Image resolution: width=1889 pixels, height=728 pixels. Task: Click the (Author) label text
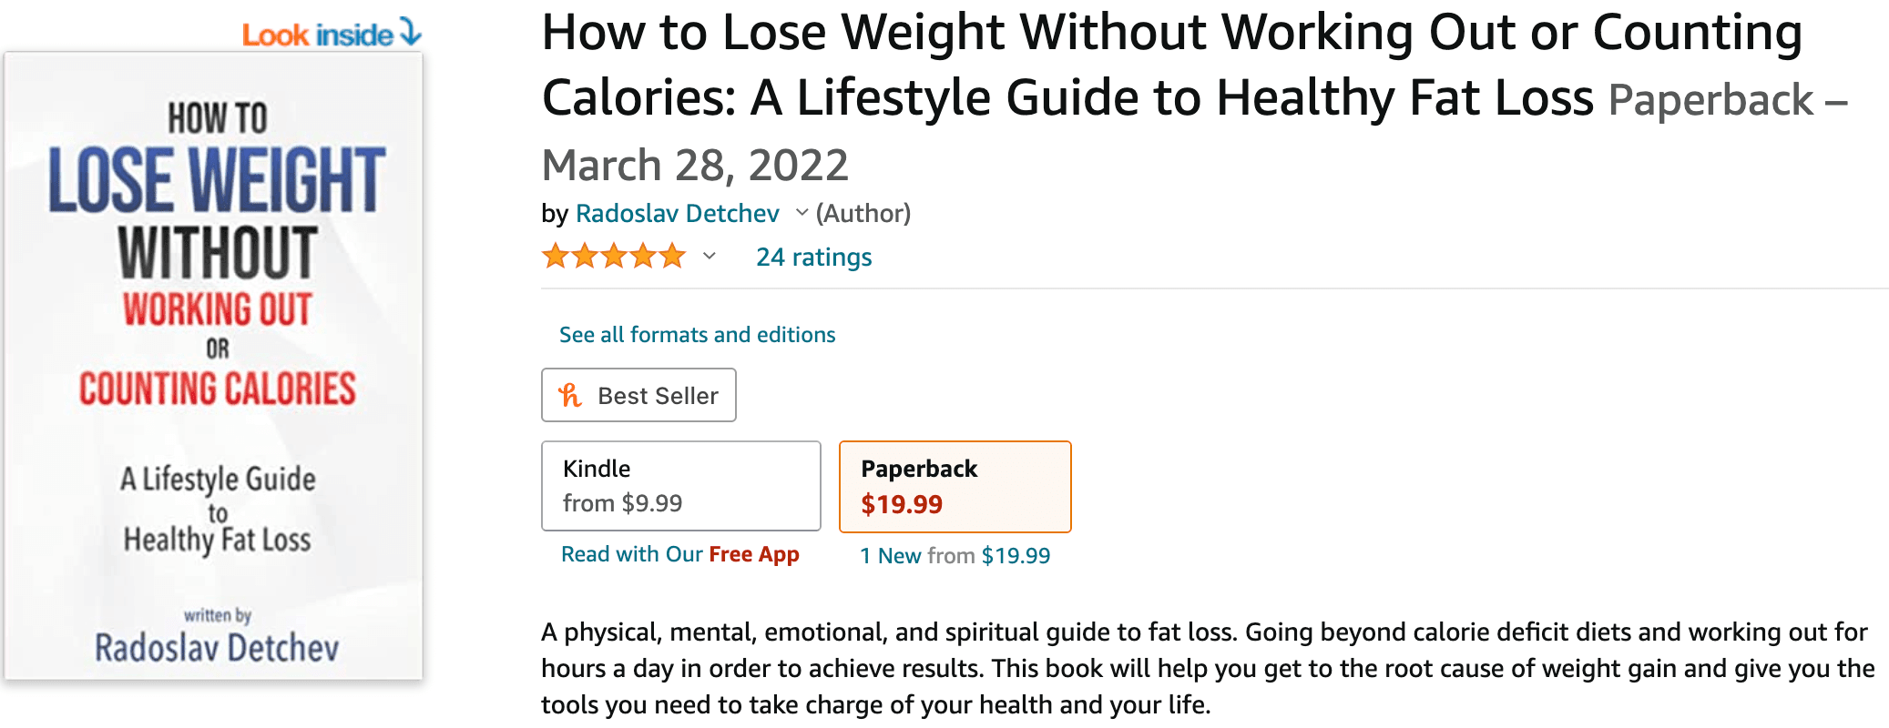tap(863, 213)
